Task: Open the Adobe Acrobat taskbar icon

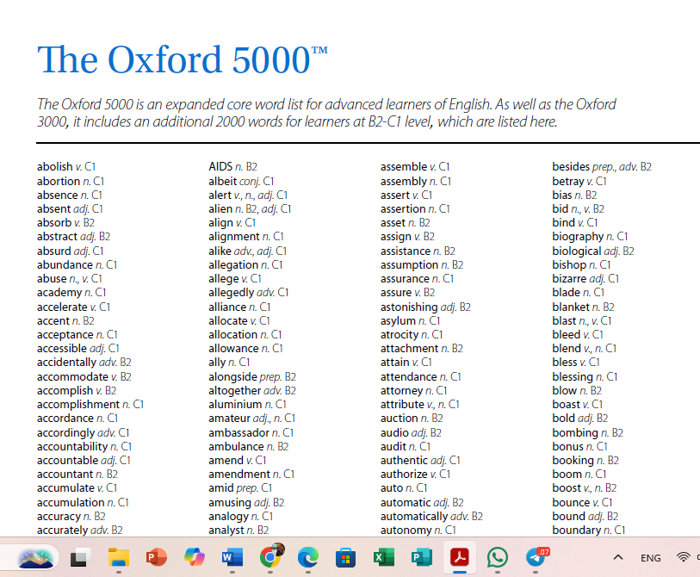Action: (460, 558)
